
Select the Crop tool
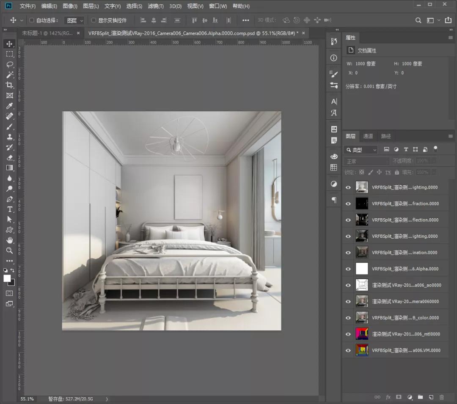[9, 85]
